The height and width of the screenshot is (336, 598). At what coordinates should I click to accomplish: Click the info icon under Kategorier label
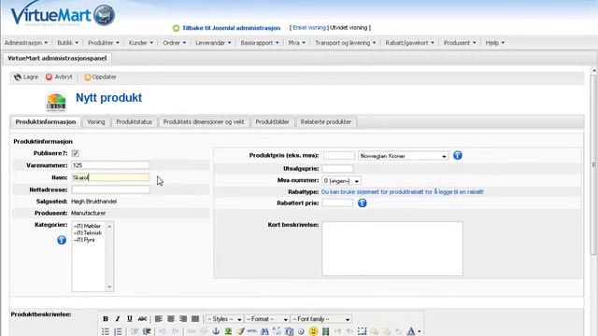click(62, 240)
